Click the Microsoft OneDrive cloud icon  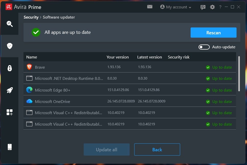(x=29, y=101)
